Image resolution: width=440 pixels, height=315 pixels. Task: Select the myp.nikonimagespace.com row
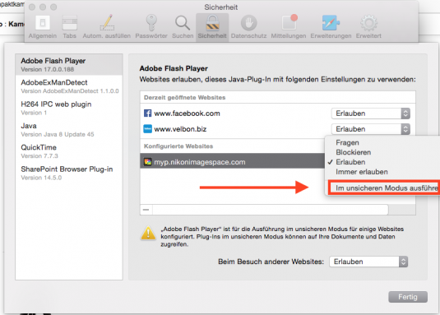tap(232, 162)
